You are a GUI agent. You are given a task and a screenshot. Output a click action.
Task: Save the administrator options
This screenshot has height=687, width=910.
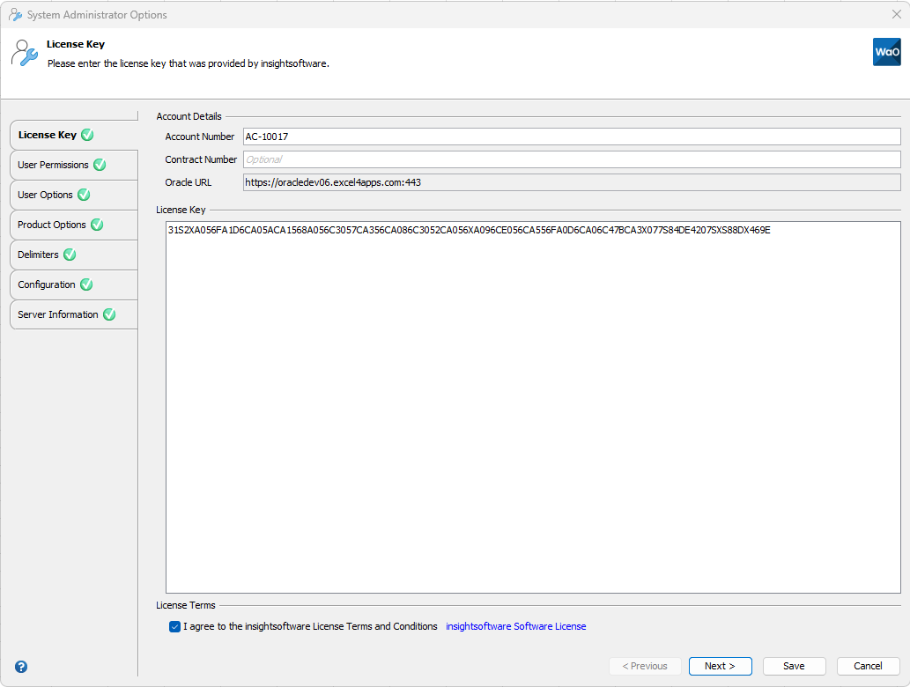pyautogui.click(x=794, y=666)
